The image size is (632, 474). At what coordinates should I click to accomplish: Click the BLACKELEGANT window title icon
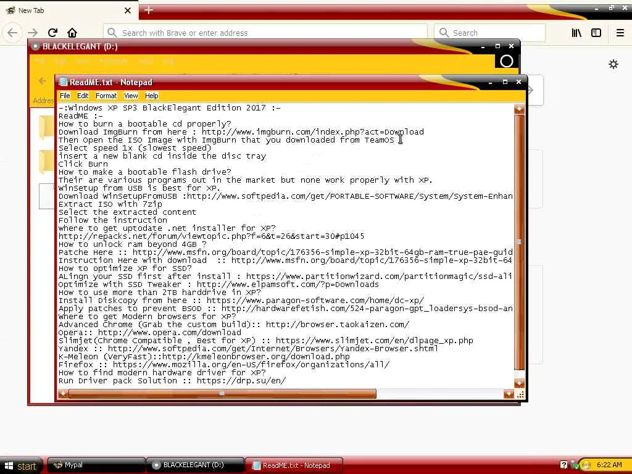point(35,46)
